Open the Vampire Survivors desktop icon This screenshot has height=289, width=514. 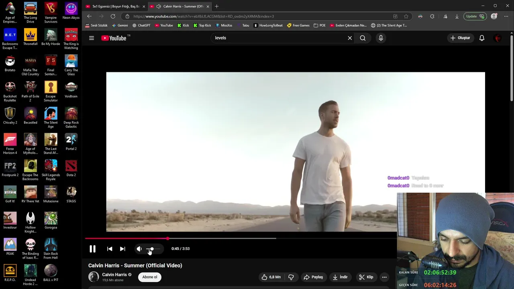tap(51, 13)
